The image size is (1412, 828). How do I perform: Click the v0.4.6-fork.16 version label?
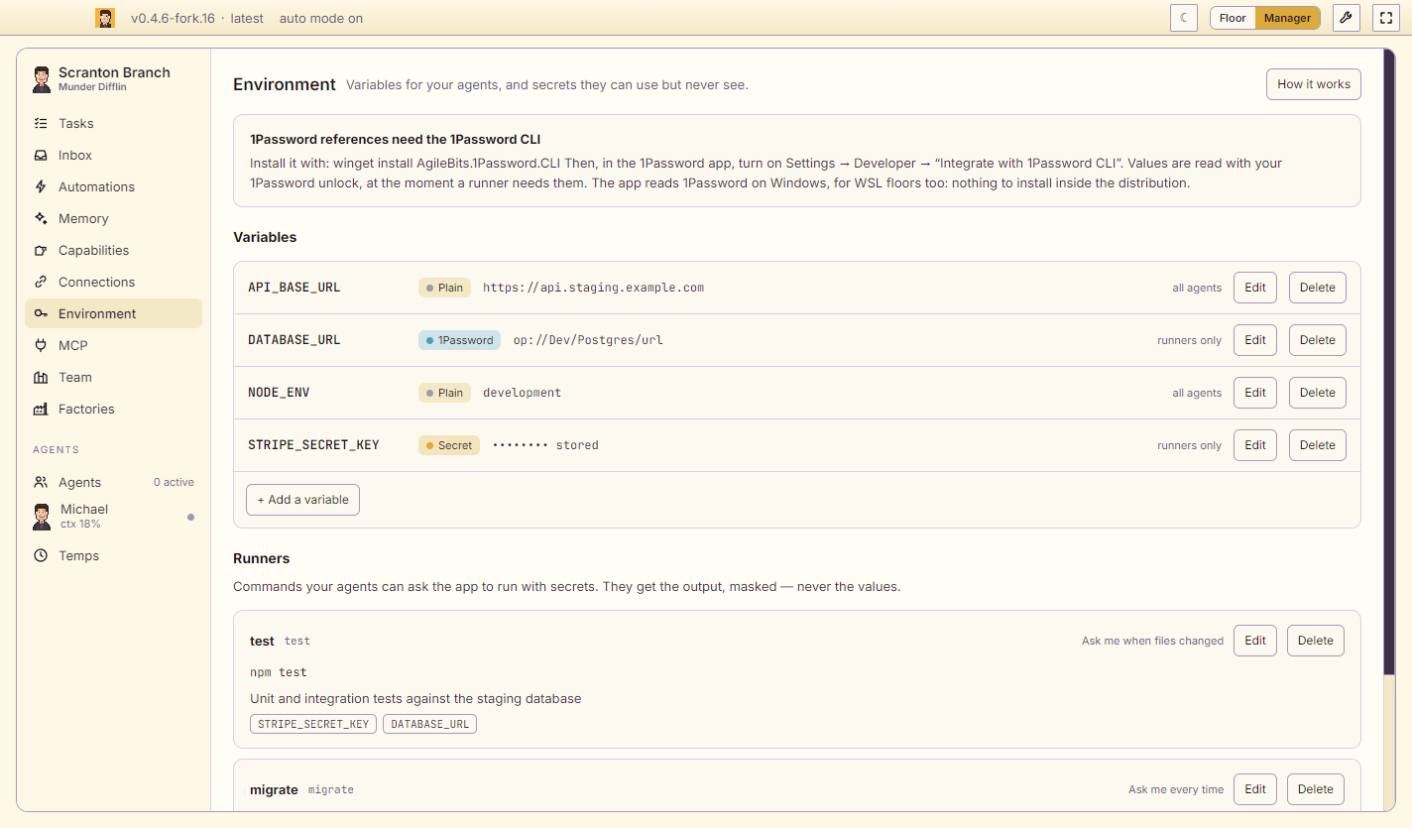[174, 18]
